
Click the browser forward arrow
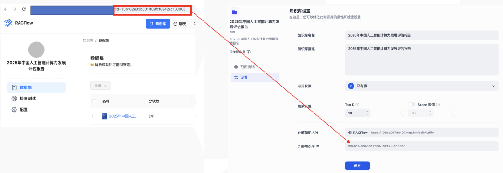[14, 9]
